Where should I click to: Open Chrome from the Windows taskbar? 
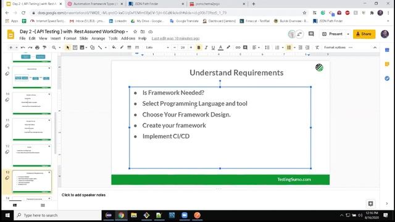pos(121,215)
